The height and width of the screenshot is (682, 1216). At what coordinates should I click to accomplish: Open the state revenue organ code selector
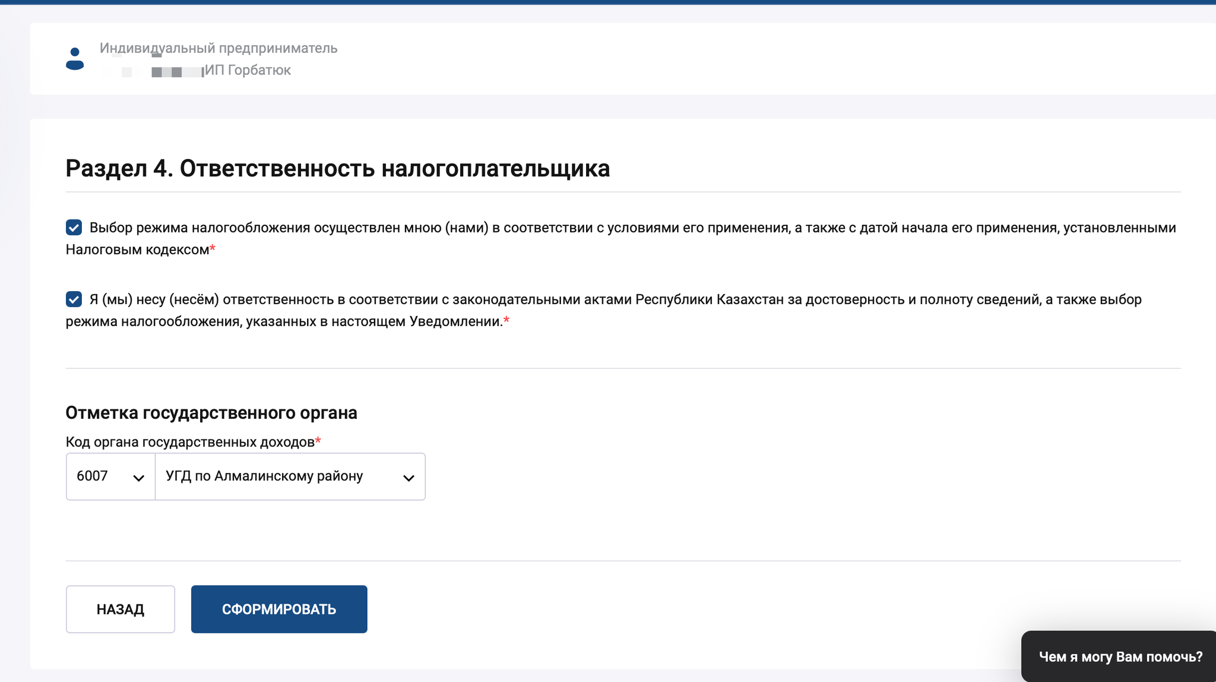click(110, 476)
